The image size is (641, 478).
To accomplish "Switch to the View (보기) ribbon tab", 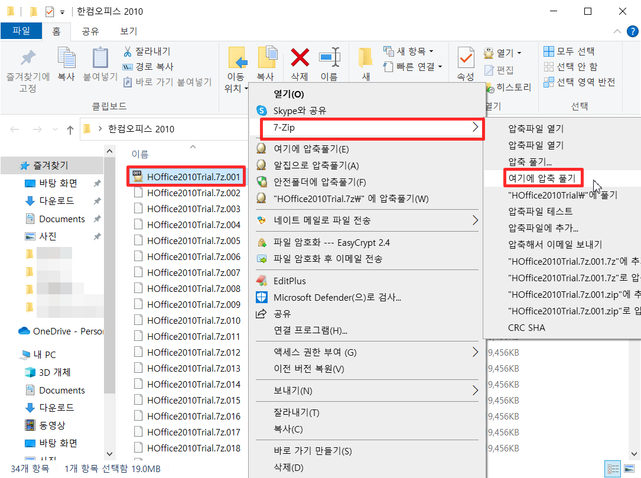I will 129,31.
